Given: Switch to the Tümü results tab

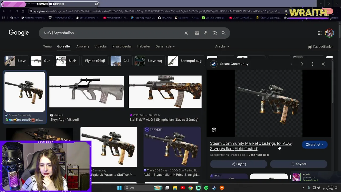Looking at the screenshot, I should (47, 46).
